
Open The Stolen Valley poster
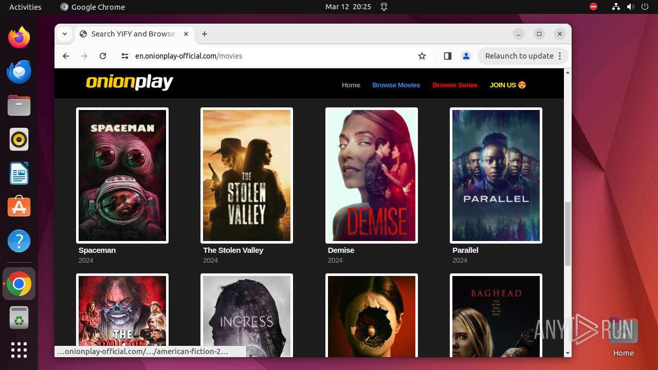247,175
